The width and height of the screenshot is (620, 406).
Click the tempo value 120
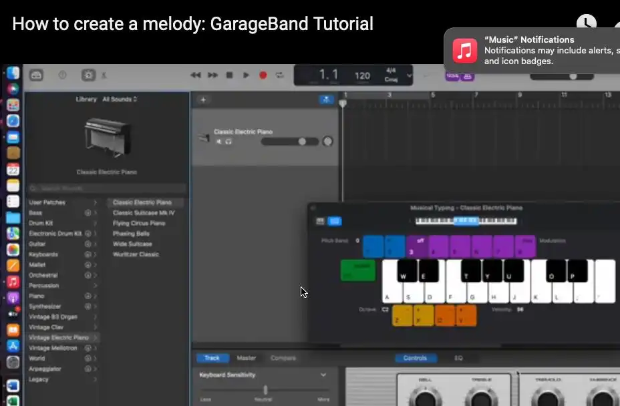[362, 75]
